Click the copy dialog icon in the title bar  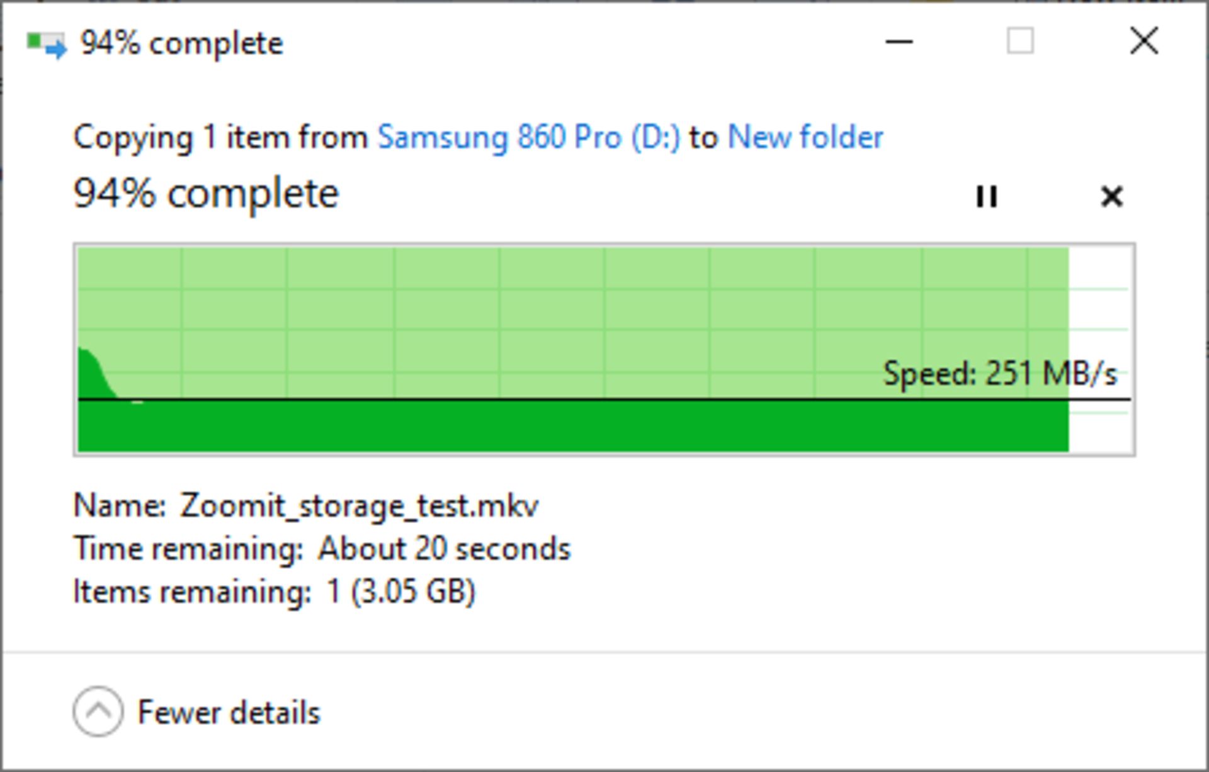(x=45, y=43)
